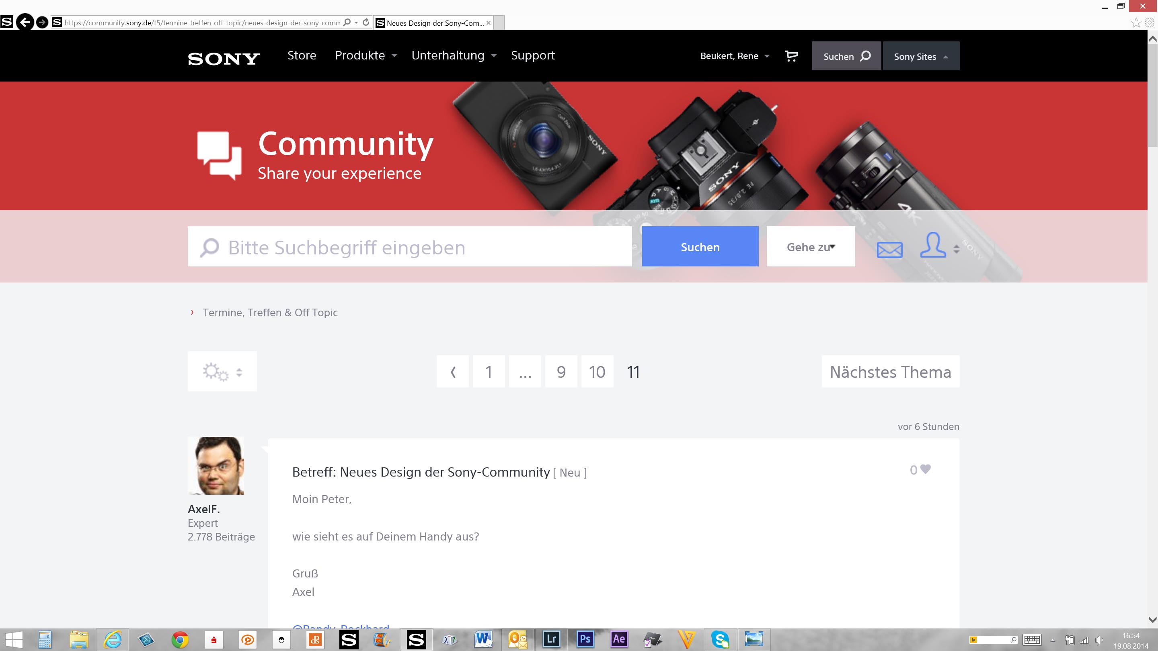Refresh the page with reload icon

tap(366, 22)
